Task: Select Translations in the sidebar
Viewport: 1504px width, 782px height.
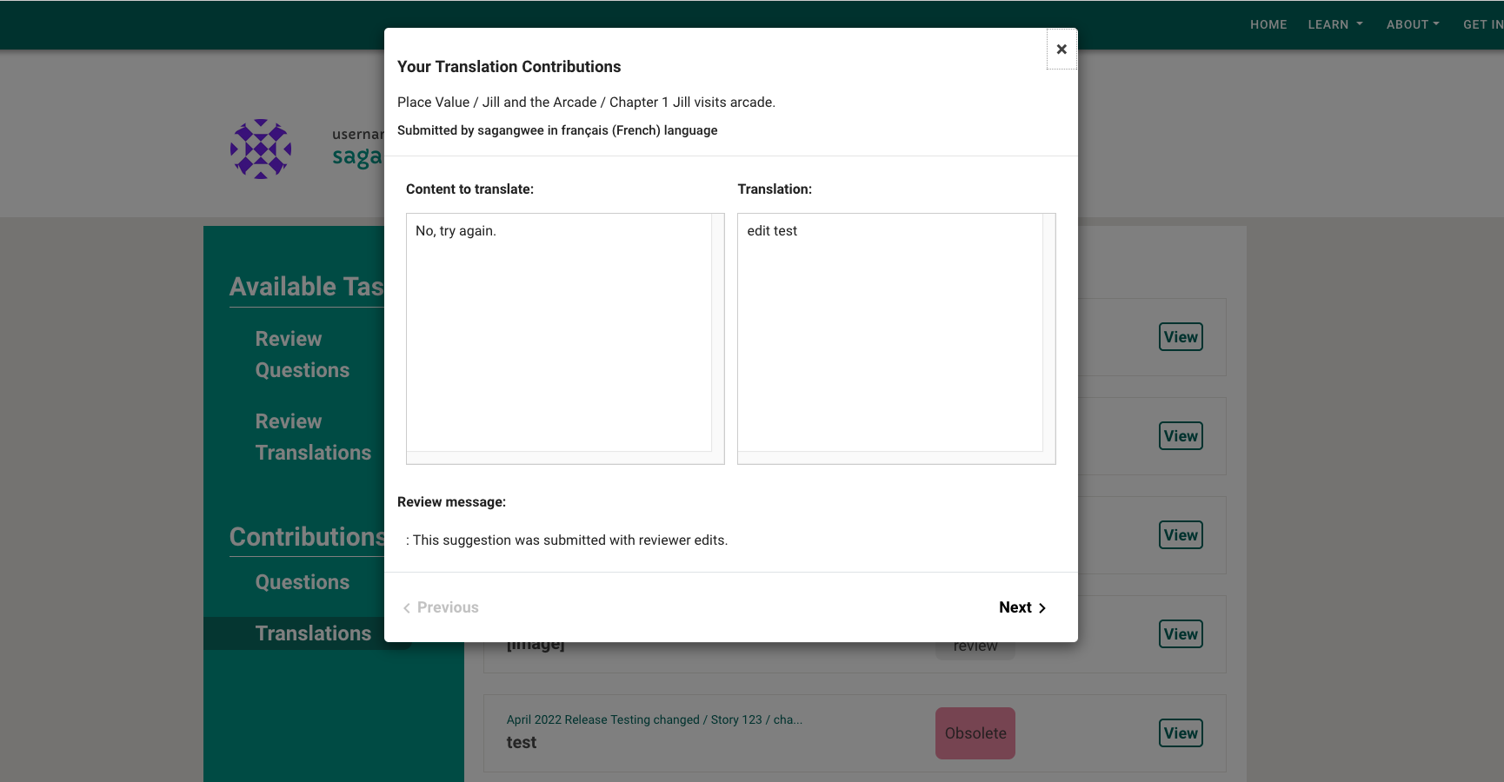Action: tap(314, 633)
